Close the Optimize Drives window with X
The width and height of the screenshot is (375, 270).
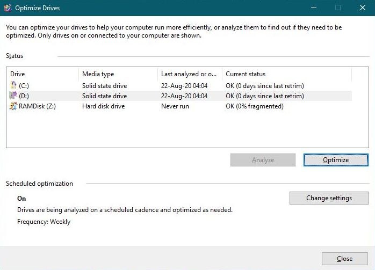[x=362, y=8]
